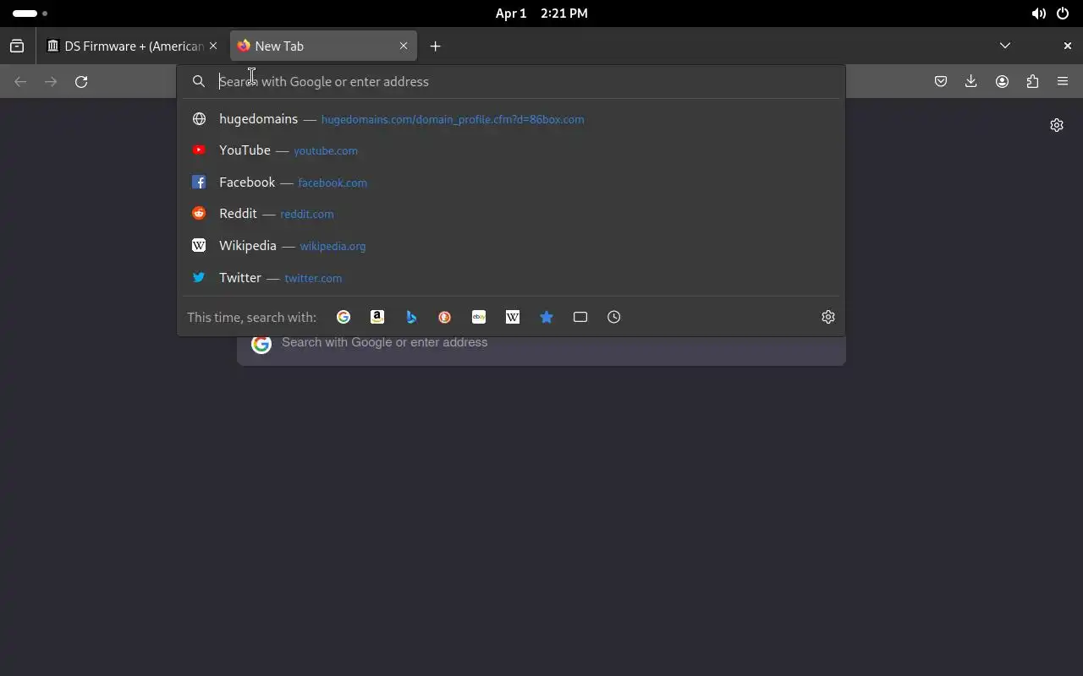Search history with the clock icon
The height and width of the screenshot is (676, 1083).
(x=614, y=317)
